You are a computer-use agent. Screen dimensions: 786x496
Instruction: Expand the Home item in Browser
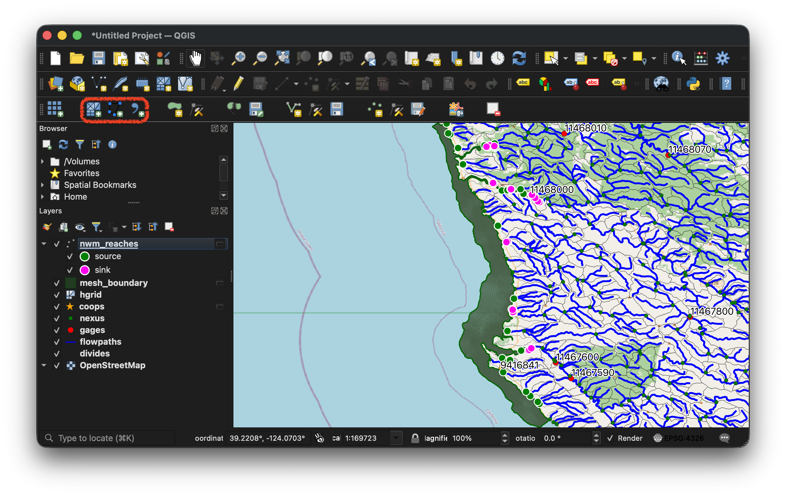43,197
